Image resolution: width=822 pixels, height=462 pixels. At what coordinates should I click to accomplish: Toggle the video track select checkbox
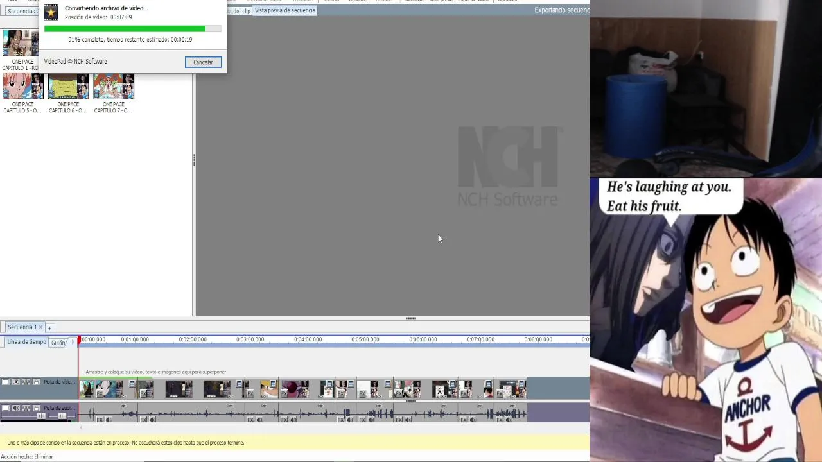(x=6, y=382)
